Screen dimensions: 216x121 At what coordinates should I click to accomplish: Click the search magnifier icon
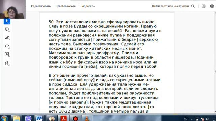click(193, 6)
